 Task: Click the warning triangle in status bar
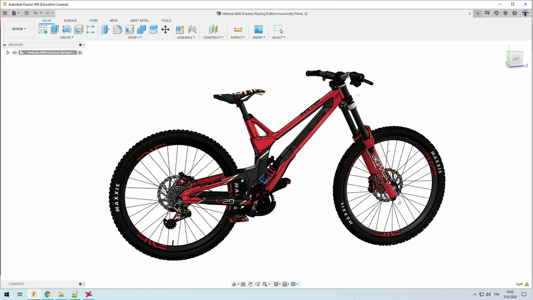[x=526, y=284]
